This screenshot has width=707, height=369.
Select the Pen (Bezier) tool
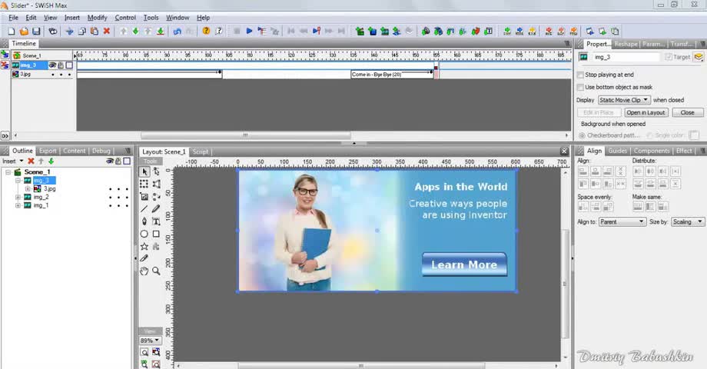(144, 221)
